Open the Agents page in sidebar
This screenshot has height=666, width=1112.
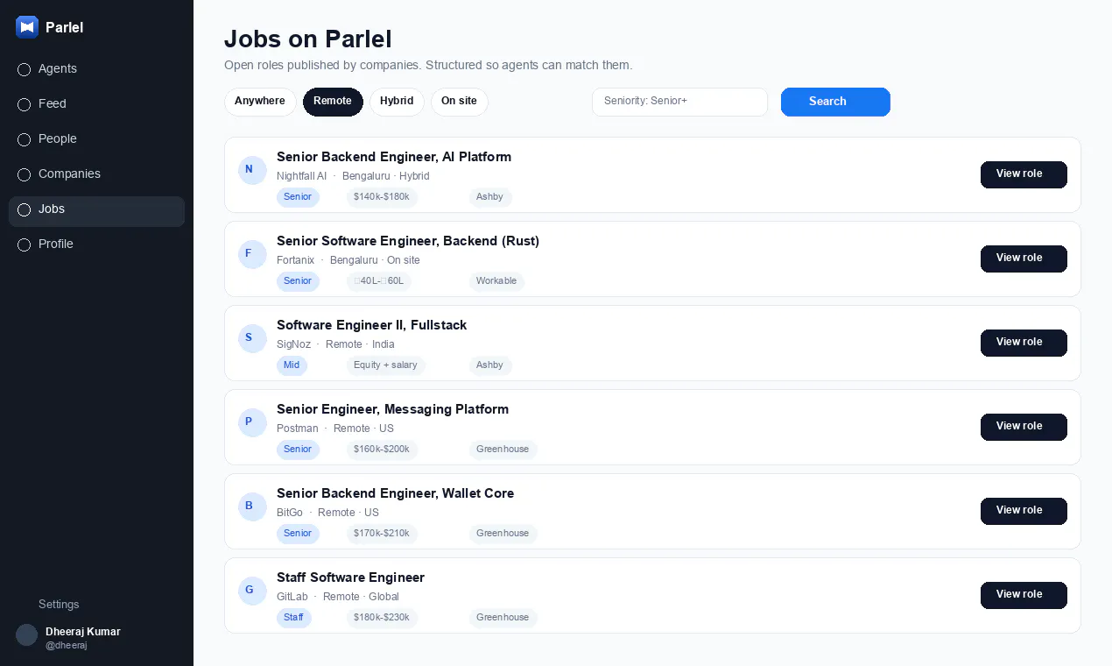[x=96, y=69]
